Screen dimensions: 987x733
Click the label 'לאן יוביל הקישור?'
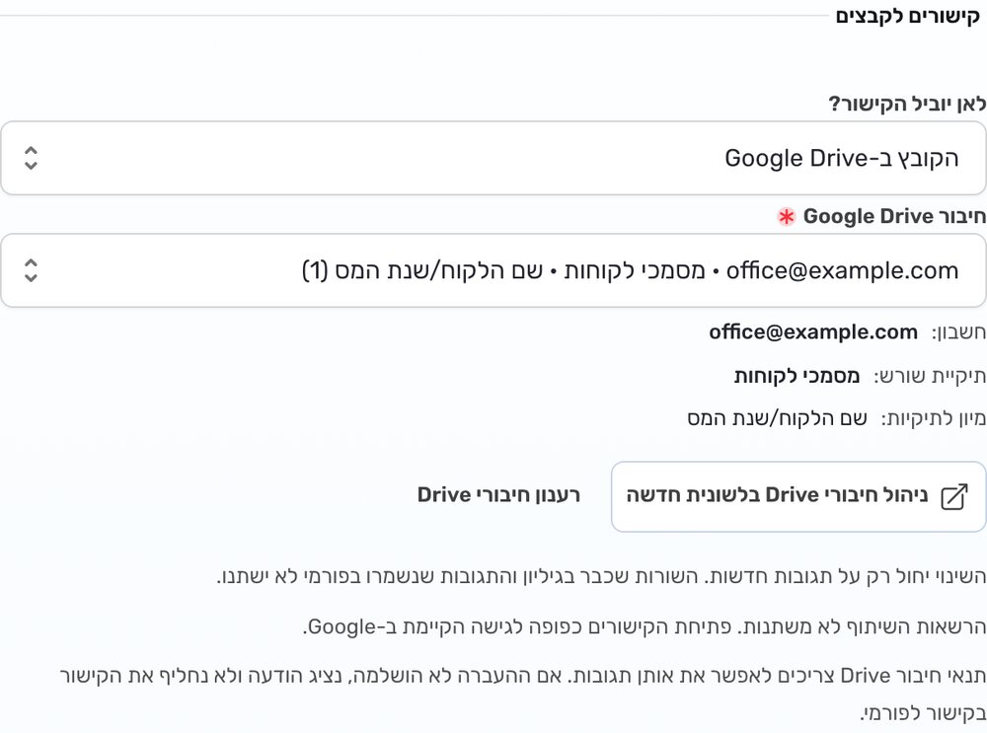(907, 104)
